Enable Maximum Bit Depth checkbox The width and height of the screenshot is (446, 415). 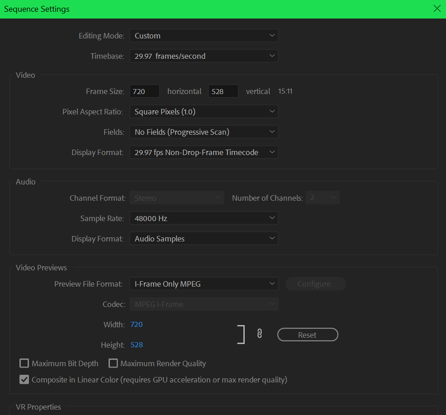coord(24,363)
